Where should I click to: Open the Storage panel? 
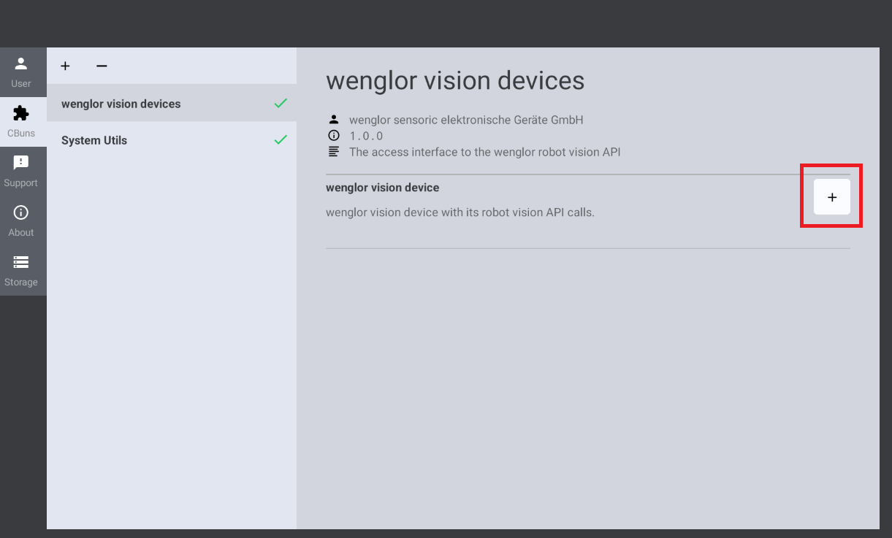coord(21,270)
